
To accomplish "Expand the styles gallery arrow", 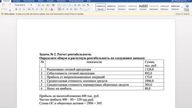I will [182, 7].
